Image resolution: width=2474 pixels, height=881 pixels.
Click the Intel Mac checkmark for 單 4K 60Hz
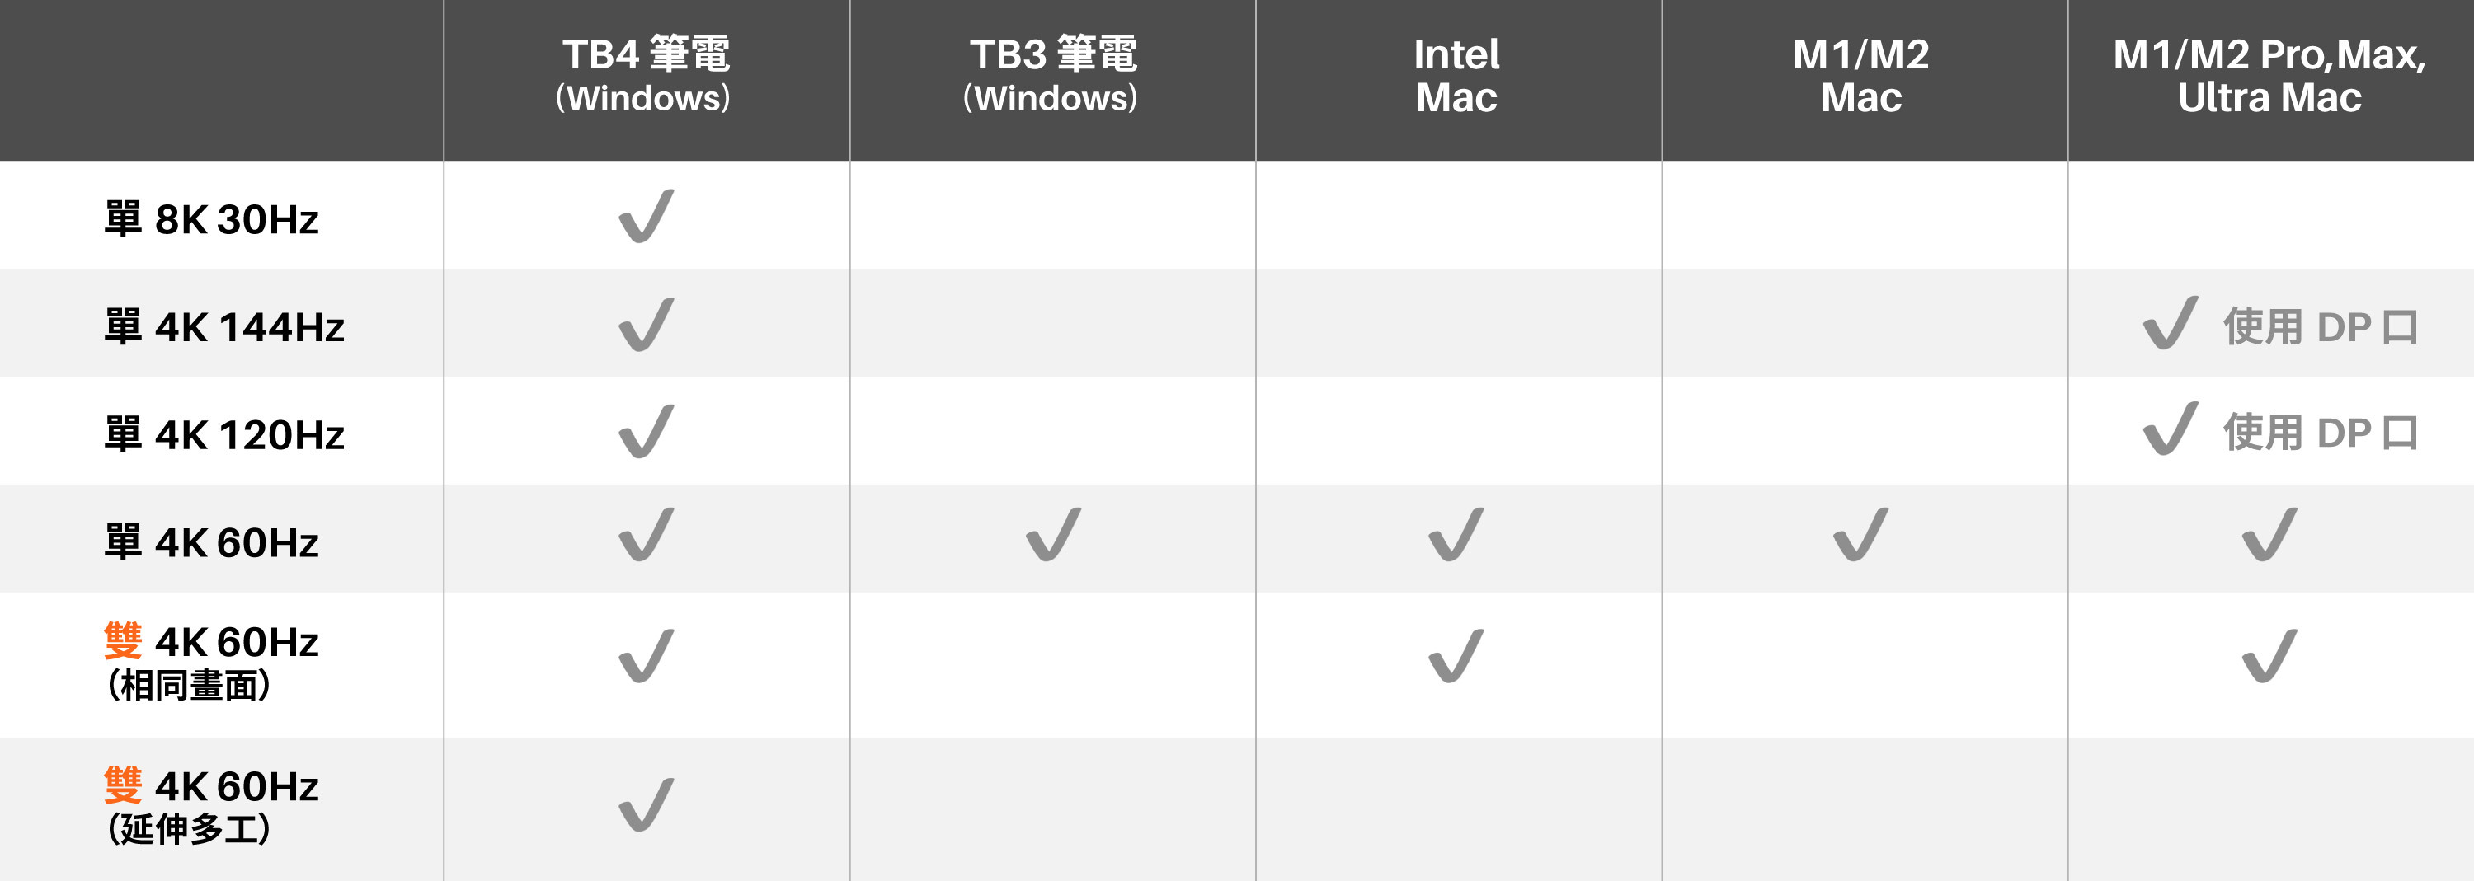coord(1456,536)
